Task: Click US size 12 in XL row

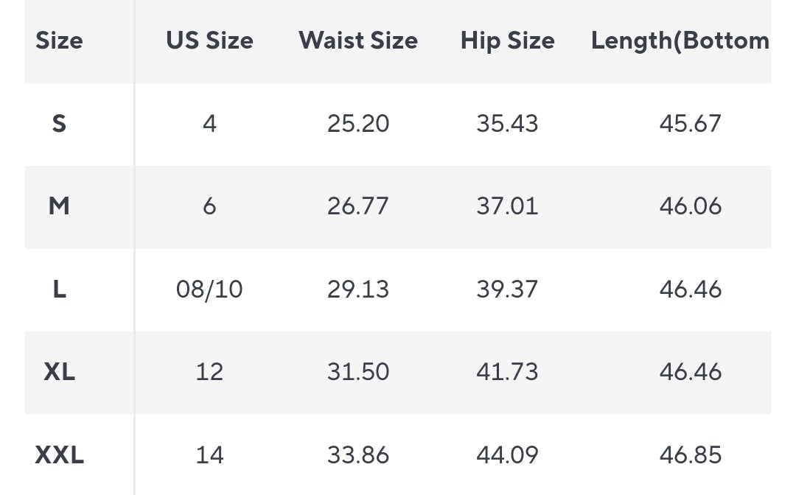Action: click(209, 372)
